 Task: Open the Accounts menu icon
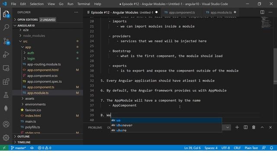6,124
